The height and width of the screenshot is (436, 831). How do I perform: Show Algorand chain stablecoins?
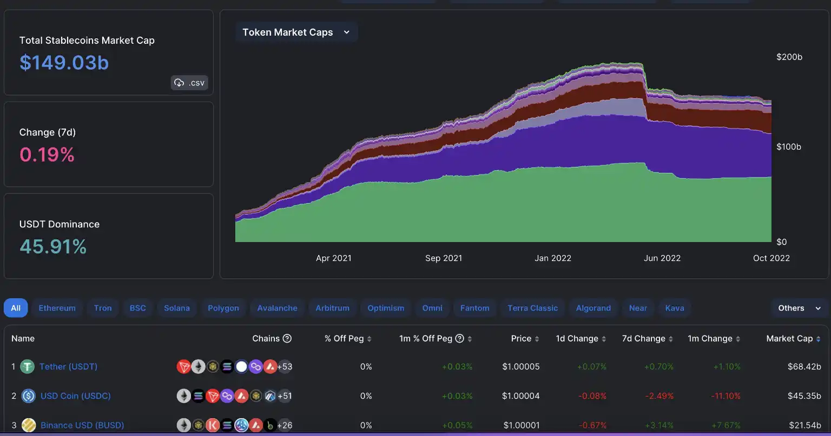pos(593,308)
